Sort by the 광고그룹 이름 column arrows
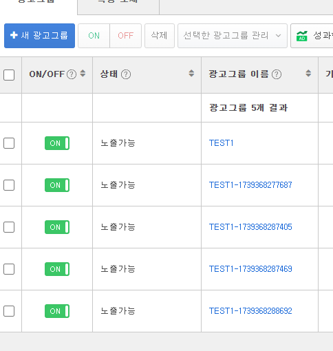Screen dimensions: 333x351 click(x=308, y=74)
